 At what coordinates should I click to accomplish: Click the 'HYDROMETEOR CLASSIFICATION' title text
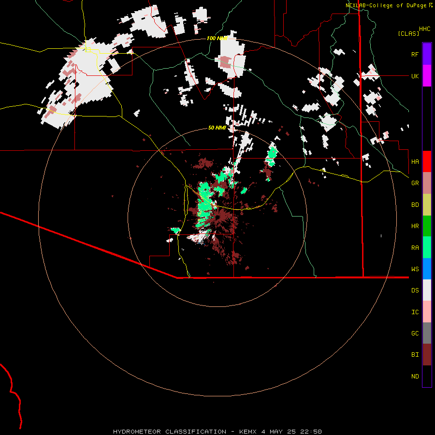click(x=170, y=432)
